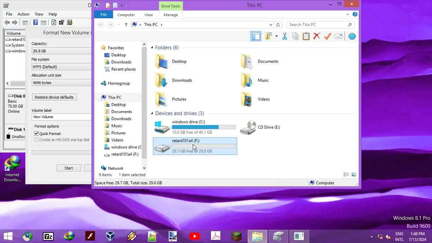Toggle the preview pane layout icon in Explorer toolbar
The width and height of the screenshot is (432, 243).
[x=256, y=36]
